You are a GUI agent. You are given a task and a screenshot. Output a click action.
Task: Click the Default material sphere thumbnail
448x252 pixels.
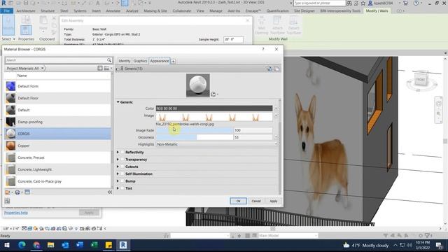pyautogui.click(x=10, y=110)
